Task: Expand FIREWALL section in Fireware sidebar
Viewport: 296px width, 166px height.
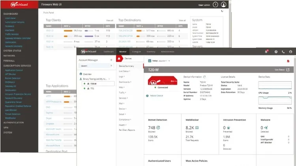Action: 9,61
